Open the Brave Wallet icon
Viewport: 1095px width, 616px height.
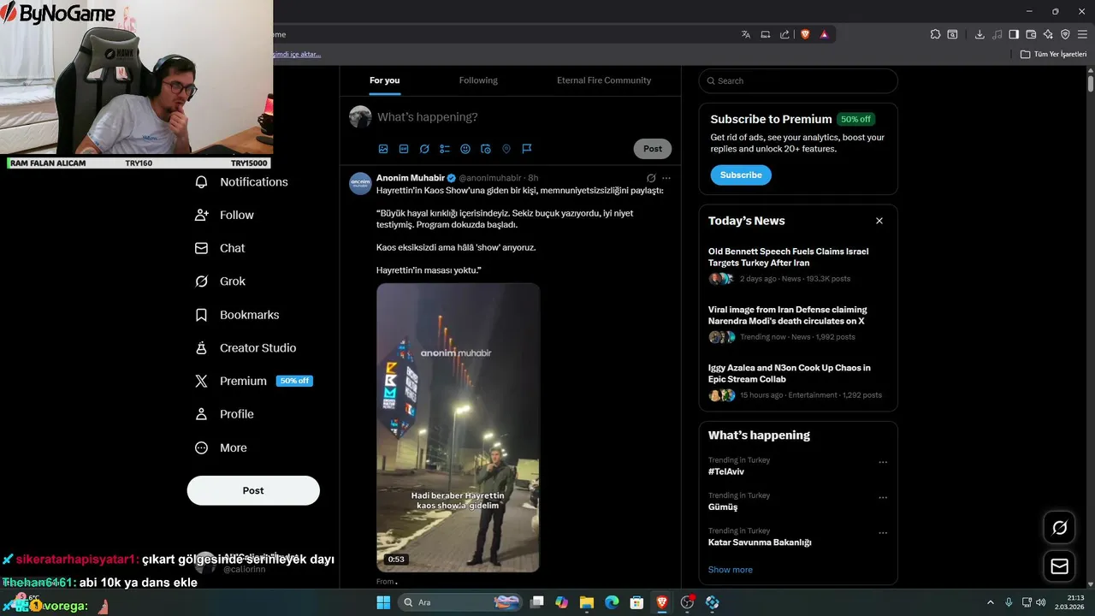click(x=1031, y=34)
